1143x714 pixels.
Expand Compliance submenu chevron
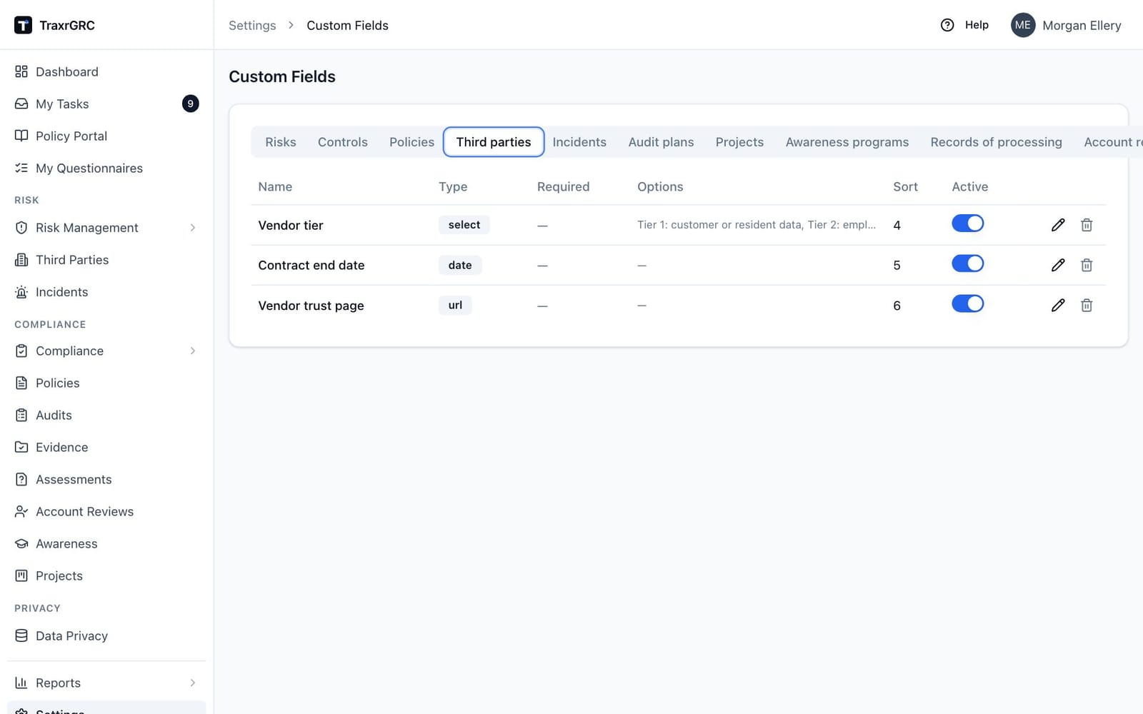[193, 351]
